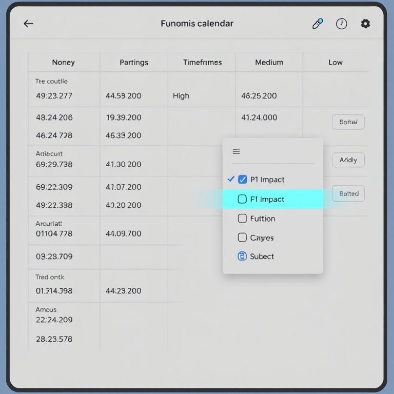Uncheck the checked P1 Impact checkbox
Viewport: 394px width, 394px height.
pyautogui.click(x=243, y=180)
